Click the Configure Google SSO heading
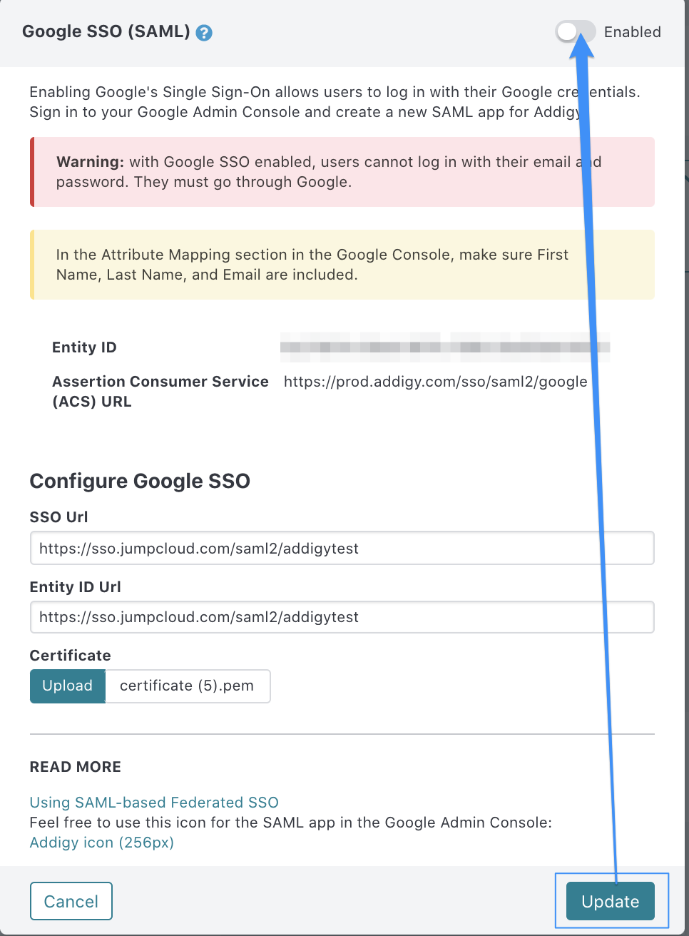Screen dimensions: 689x936 140,481
